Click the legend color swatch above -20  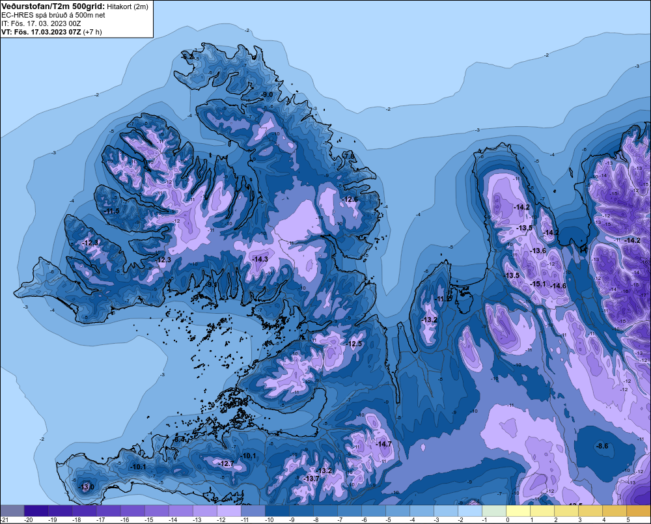pyautogui.click(x=36, y=510)
